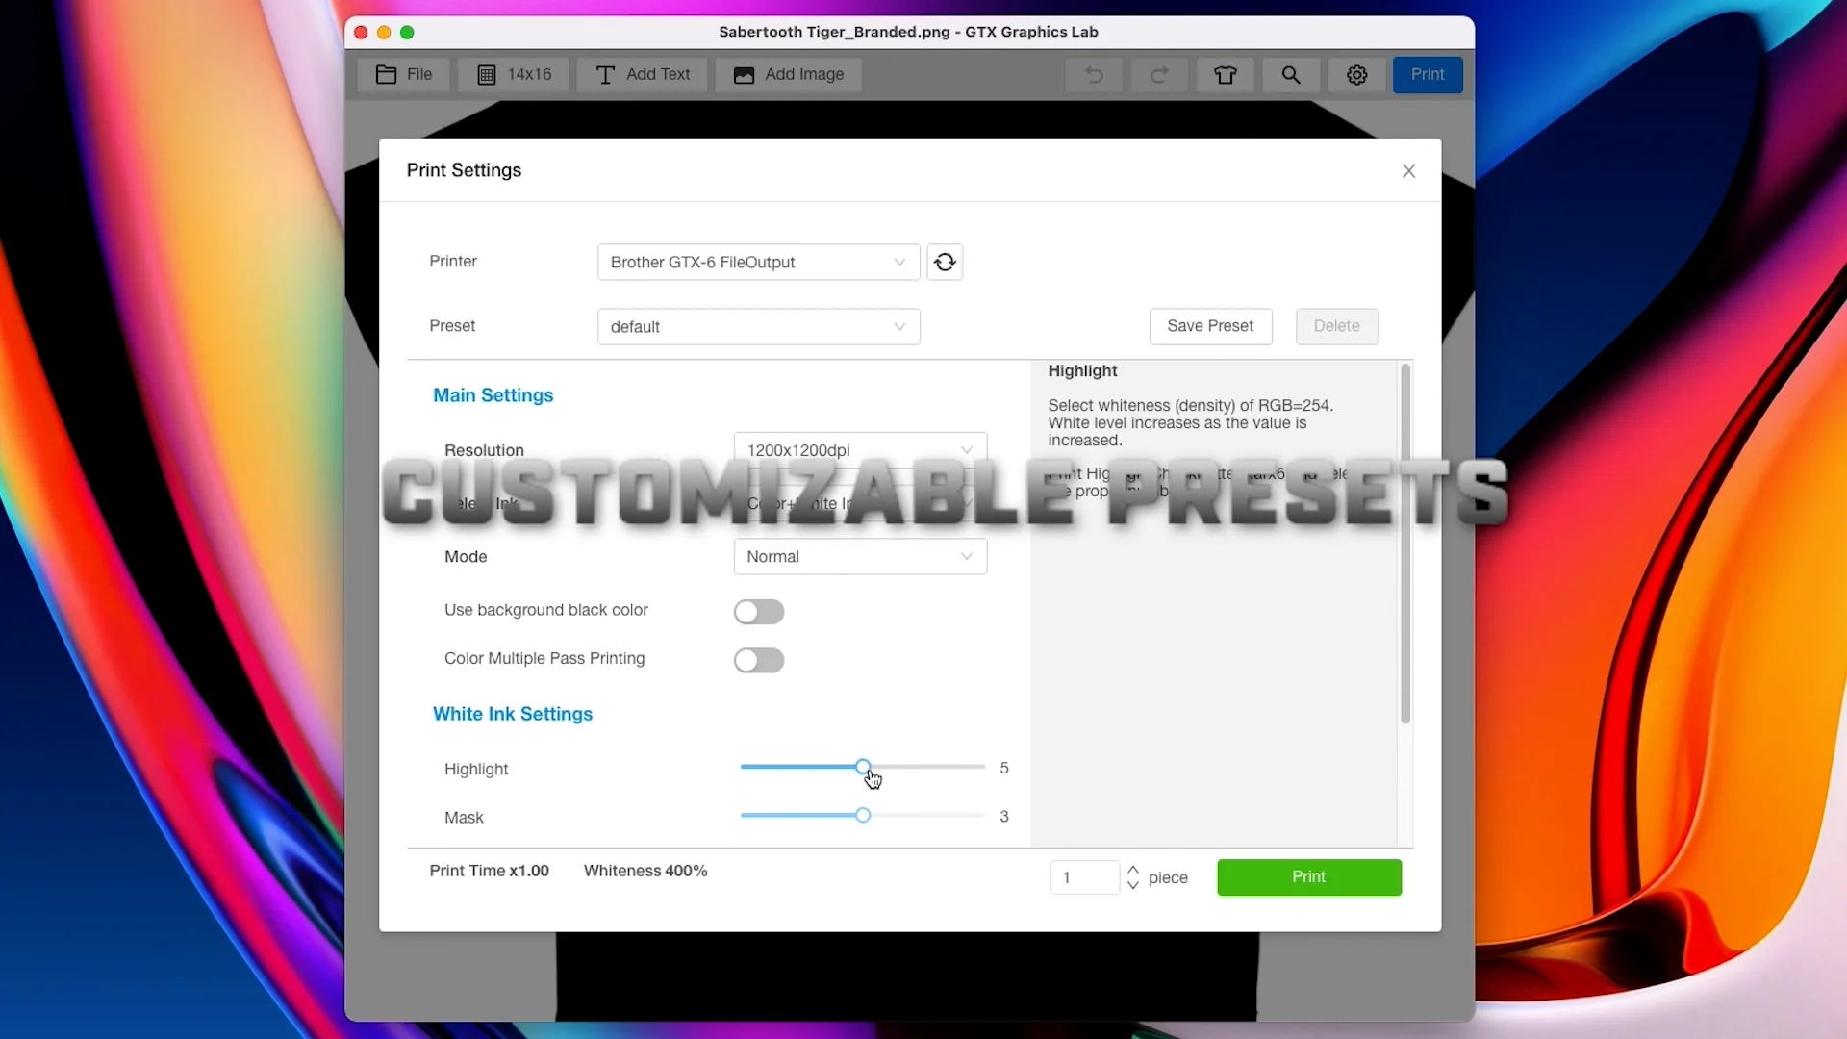Viewport: 1847px width, 1039px height.
Task: Increase piece count with up arrow
Action: [x=1133, y=870]
